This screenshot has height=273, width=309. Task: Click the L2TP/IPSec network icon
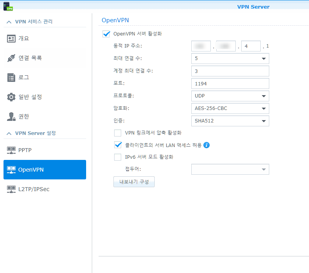[11, 190]
